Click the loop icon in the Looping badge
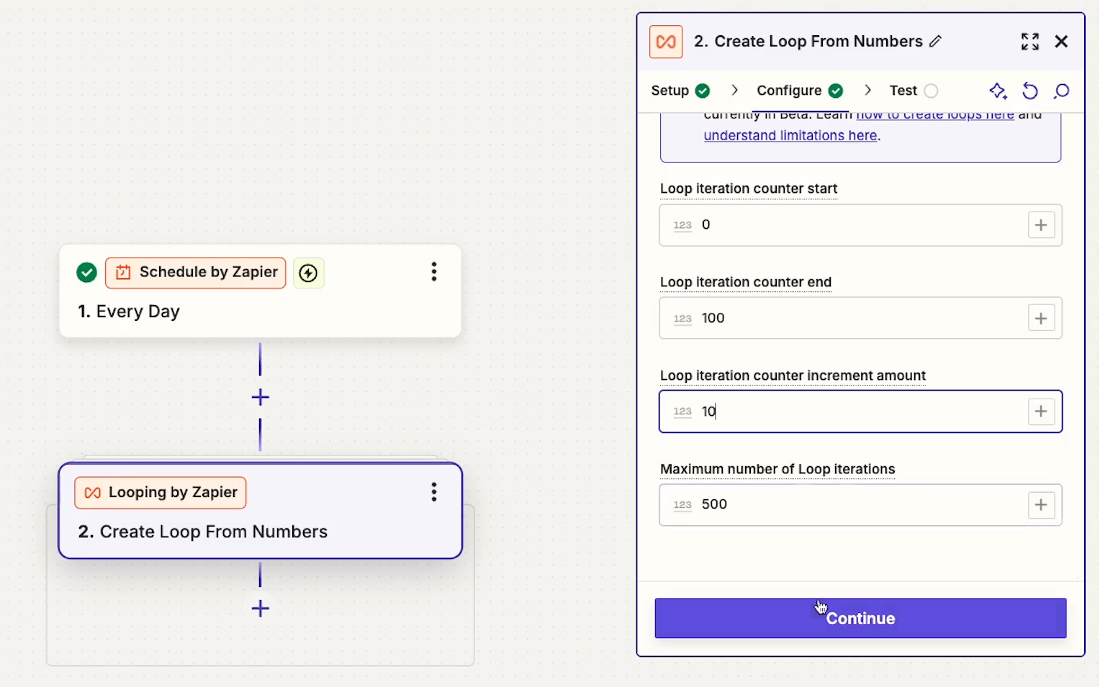1100x687 pixels. point(93,493)
